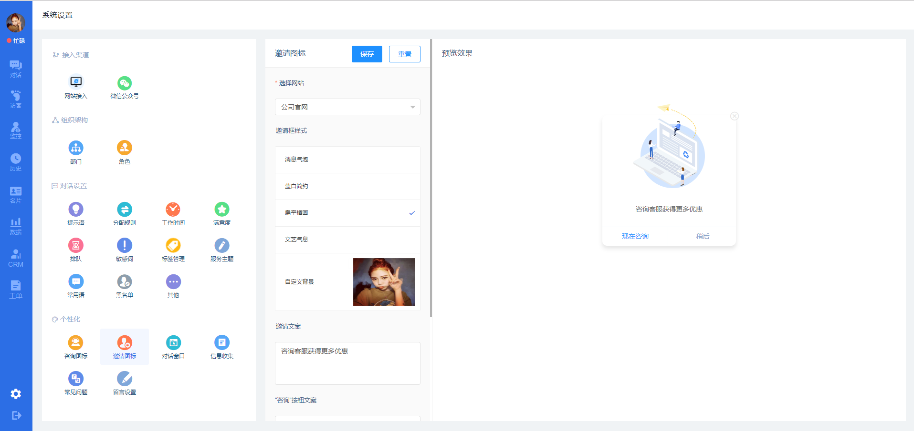Open the 部门 department setting
The image size is (914, 431).
click(76, 153)
